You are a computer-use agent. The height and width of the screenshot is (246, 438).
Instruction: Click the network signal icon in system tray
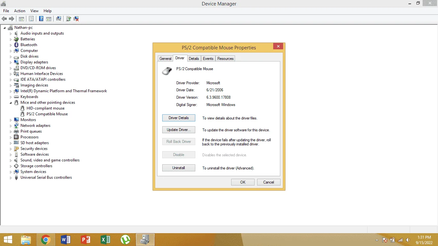(x=400, y=240)
